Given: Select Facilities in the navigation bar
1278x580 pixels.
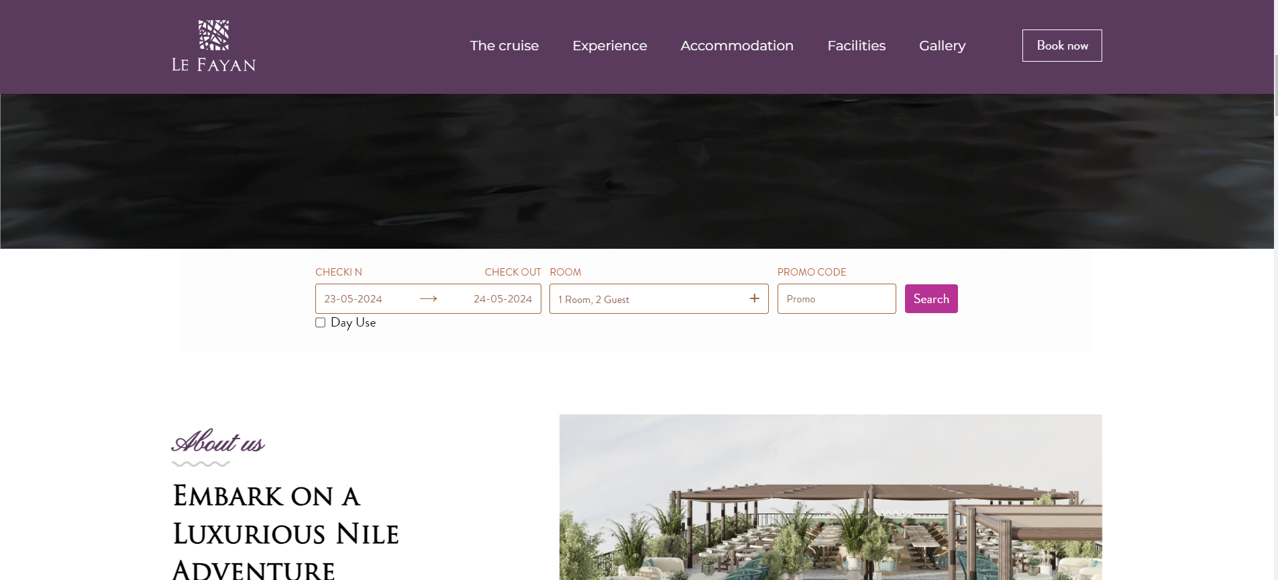Looking at the screenshot, I should pos(856,46).
